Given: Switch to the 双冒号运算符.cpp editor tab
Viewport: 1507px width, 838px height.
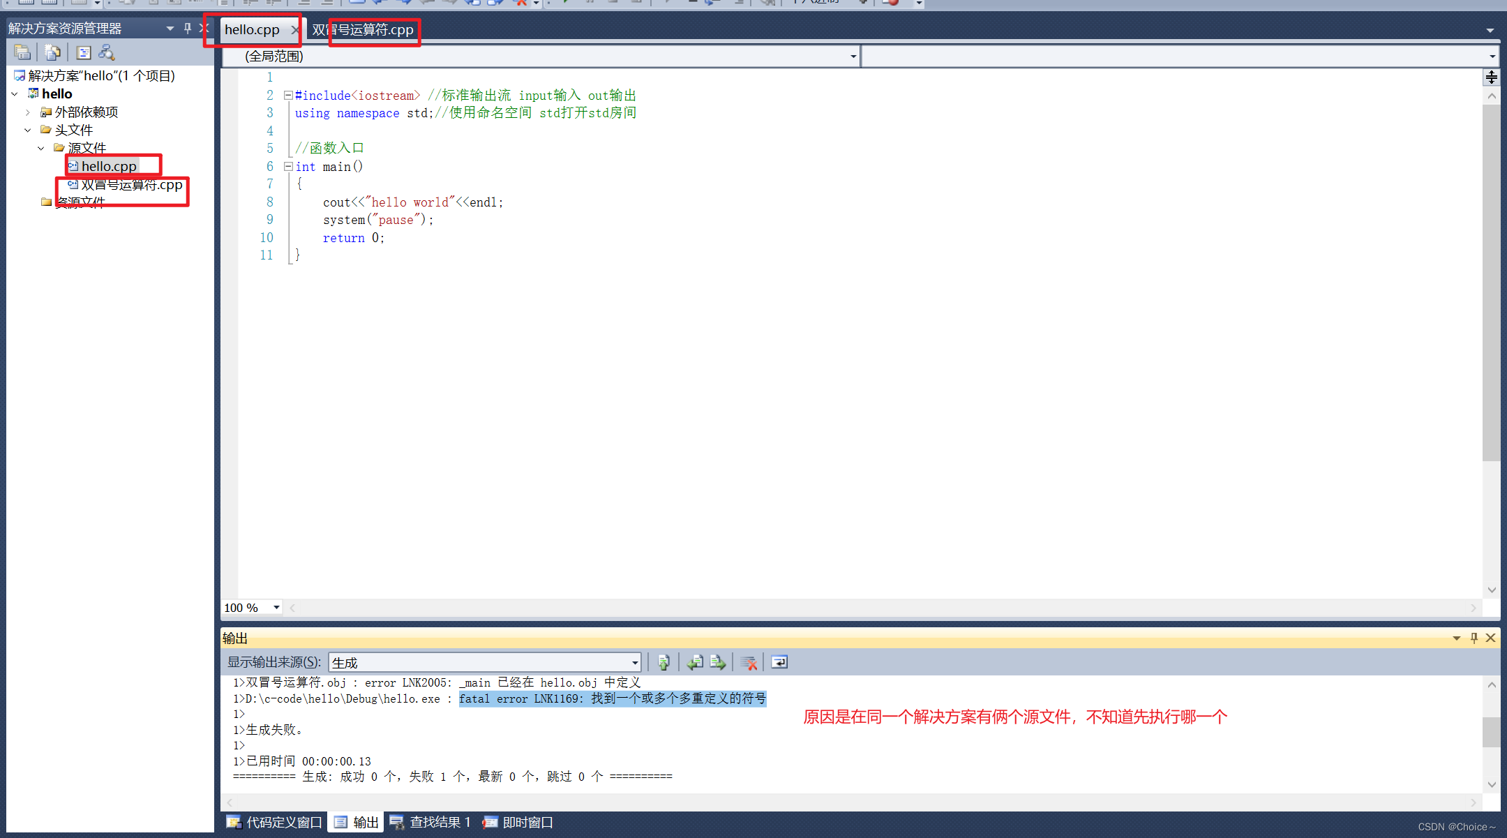Looking at the screenshot, I should point(363,30).
